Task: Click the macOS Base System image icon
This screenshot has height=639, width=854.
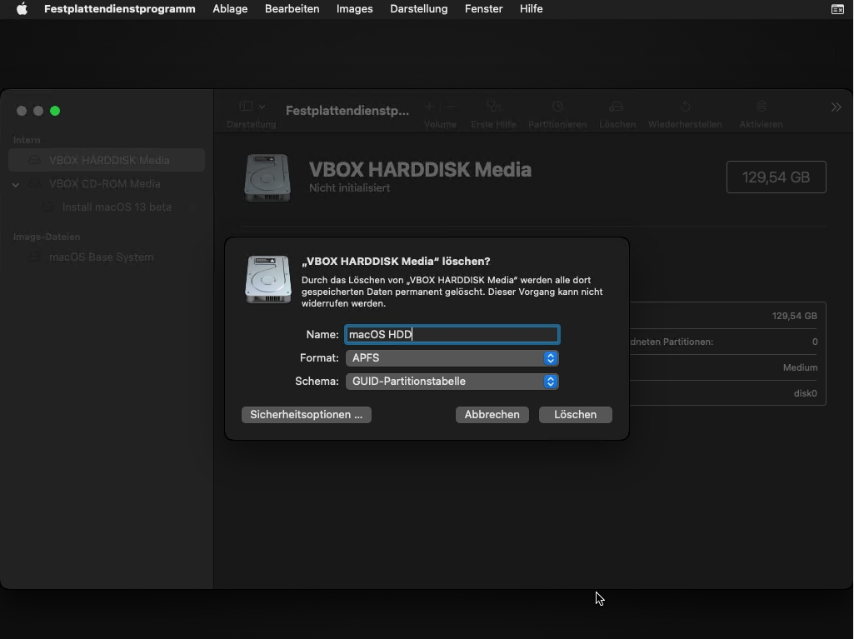Action: coord(34,257)
